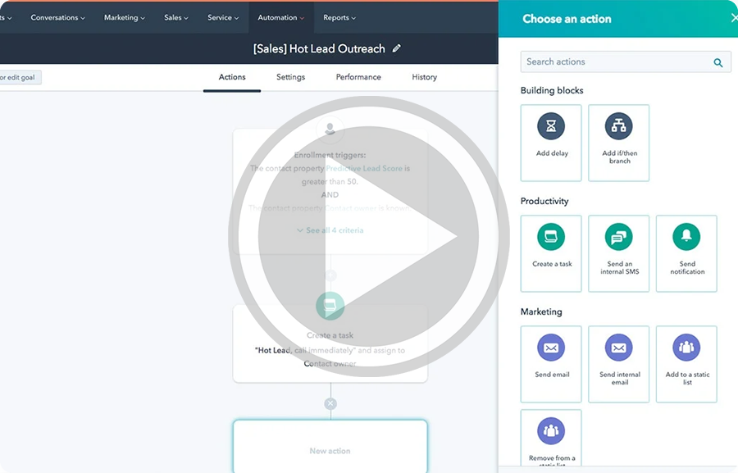Focus the Search actions field
Viewport: 738px width, 473px height.
tap(626, 61)
